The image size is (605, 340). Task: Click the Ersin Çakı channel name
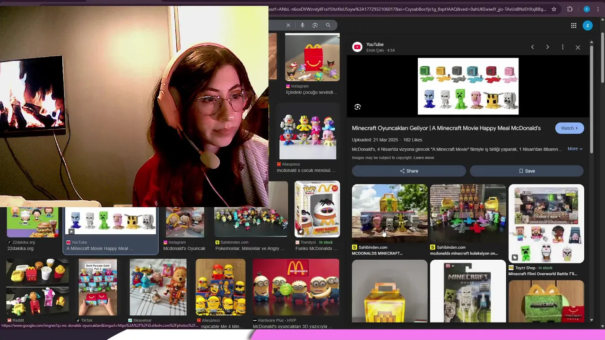click(x=375, y=51)
